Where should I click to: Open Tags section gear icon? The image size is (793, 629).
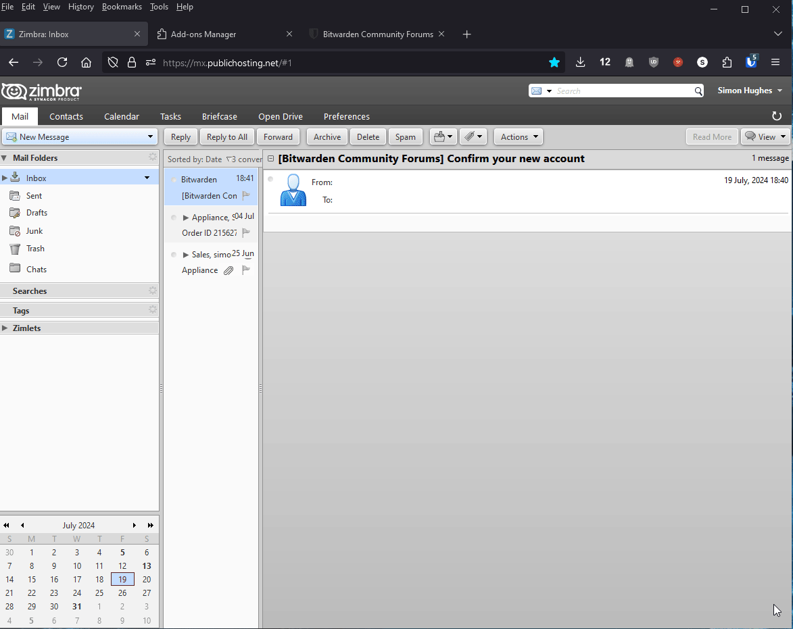153,309
